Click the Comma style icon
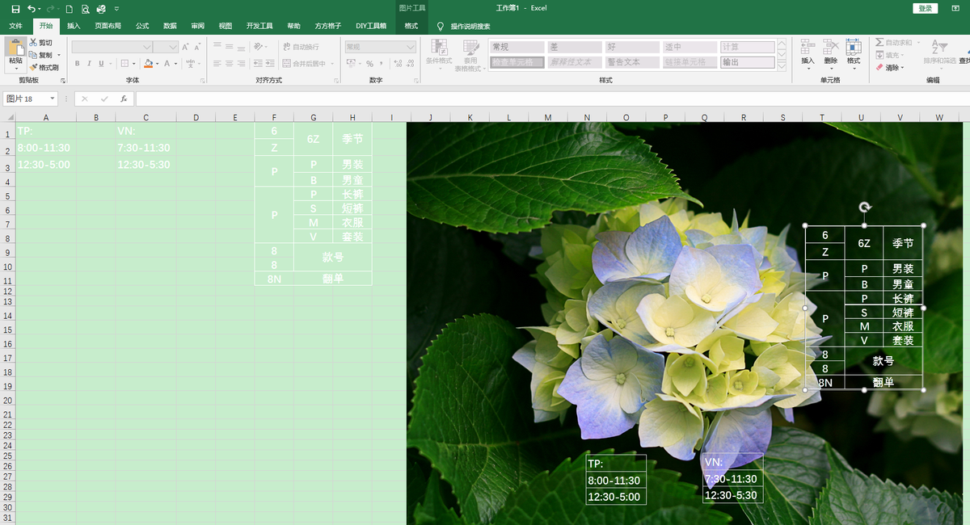The width and height of the screenshot is (970, 525). click(382, 63)
